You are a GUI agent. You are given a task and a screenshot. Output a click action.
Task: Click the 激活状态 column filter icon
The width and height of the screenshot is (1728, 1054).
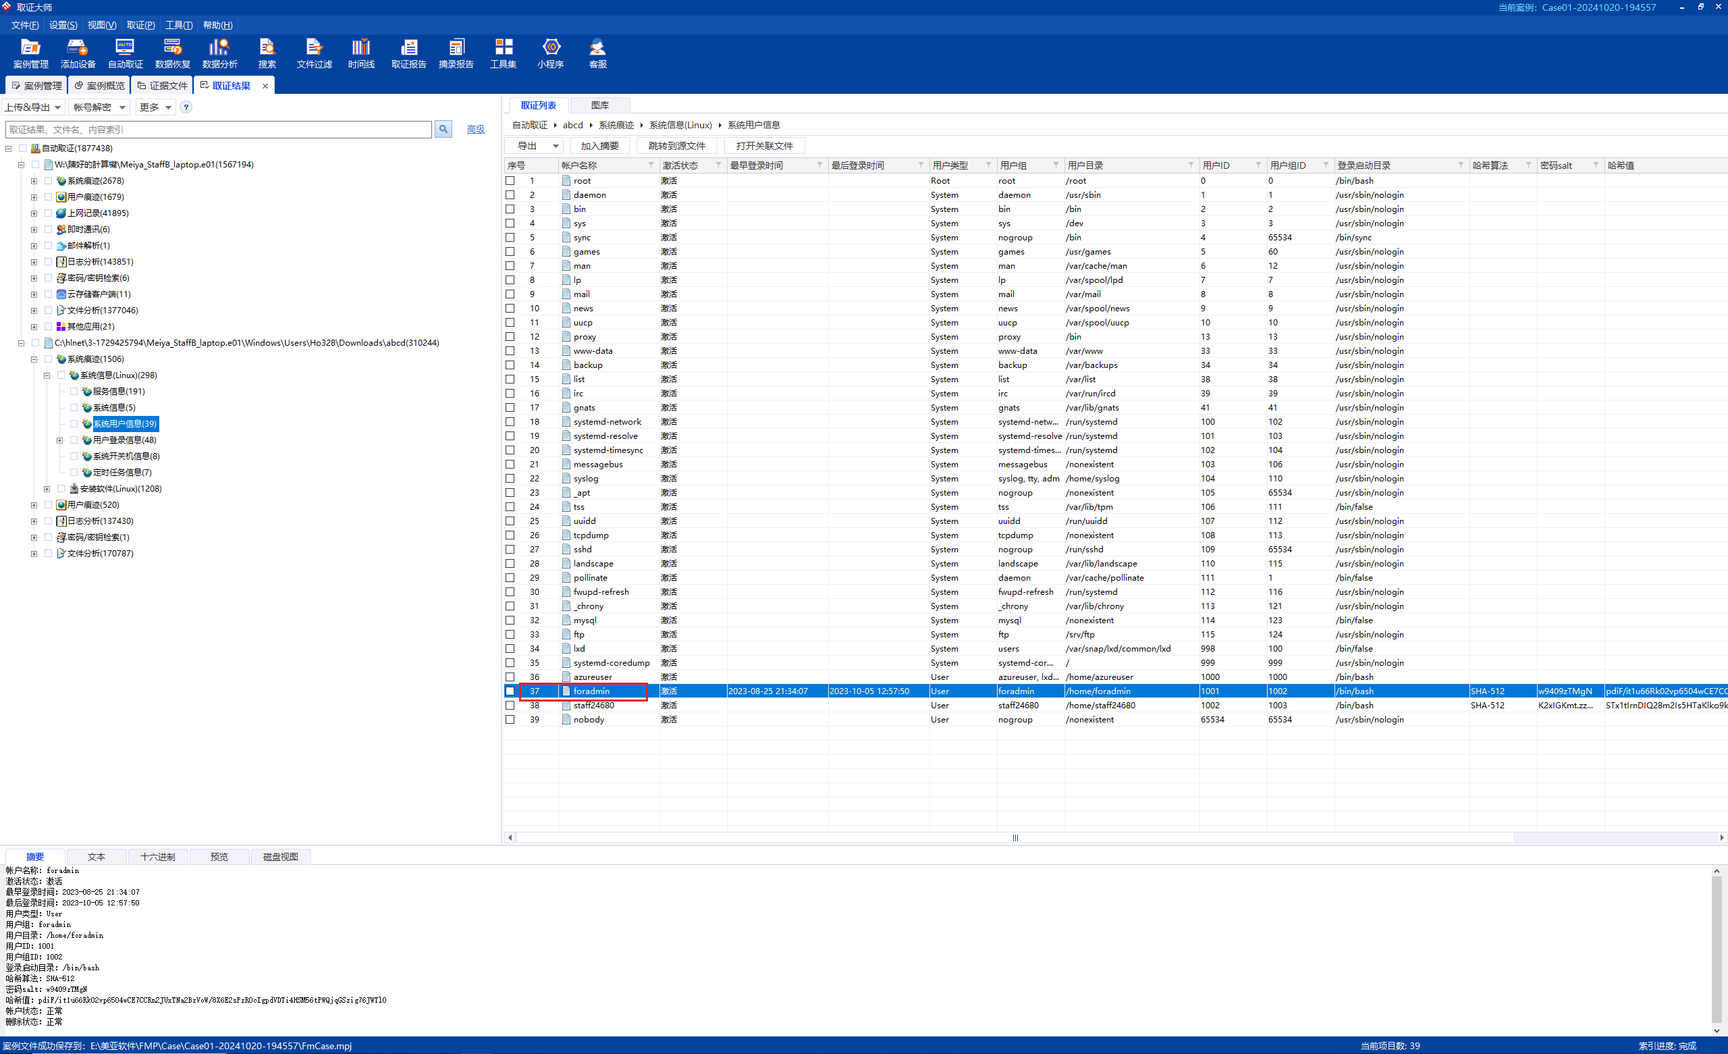[718, 165]
